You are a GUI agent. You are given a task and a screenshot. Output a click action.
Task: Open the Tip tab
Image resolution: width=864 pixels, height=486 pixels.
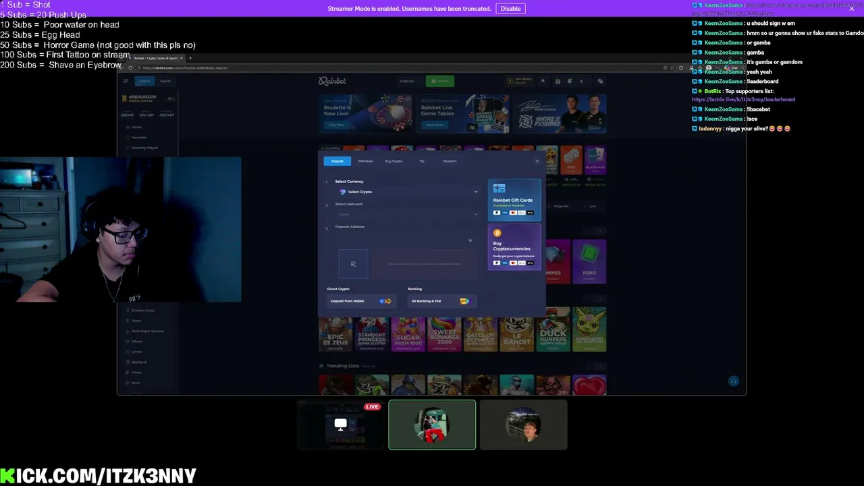(422, 161)
